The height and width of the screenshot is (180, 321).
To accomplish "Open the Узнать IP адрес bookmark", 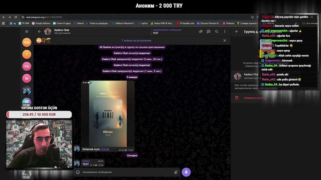I will 62,23.
